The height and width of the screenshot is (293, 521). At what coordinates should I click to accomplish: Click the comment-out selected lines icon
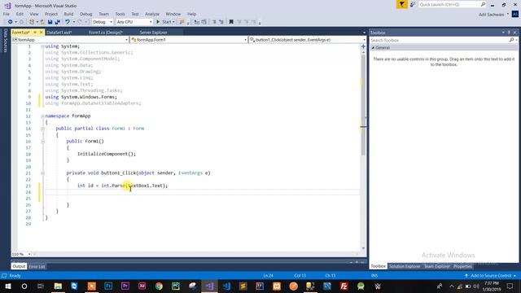tap(197, 22)
